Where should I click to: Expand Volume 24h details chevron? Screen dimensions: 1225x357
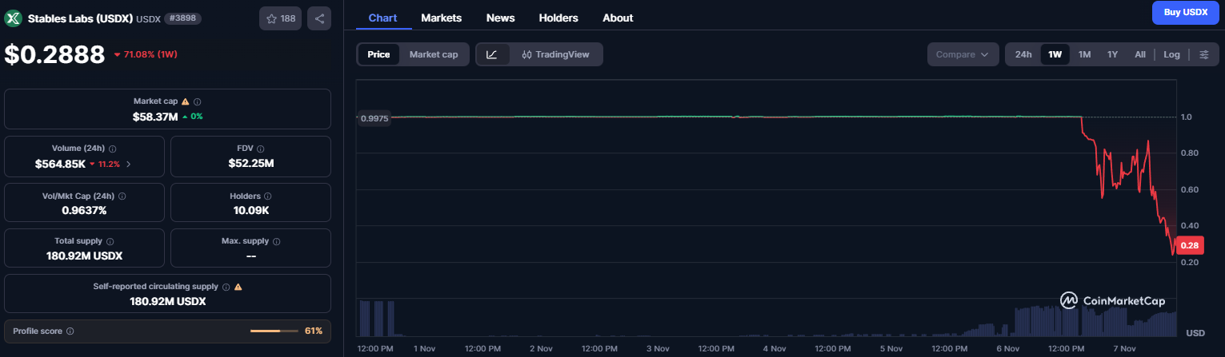128,164
